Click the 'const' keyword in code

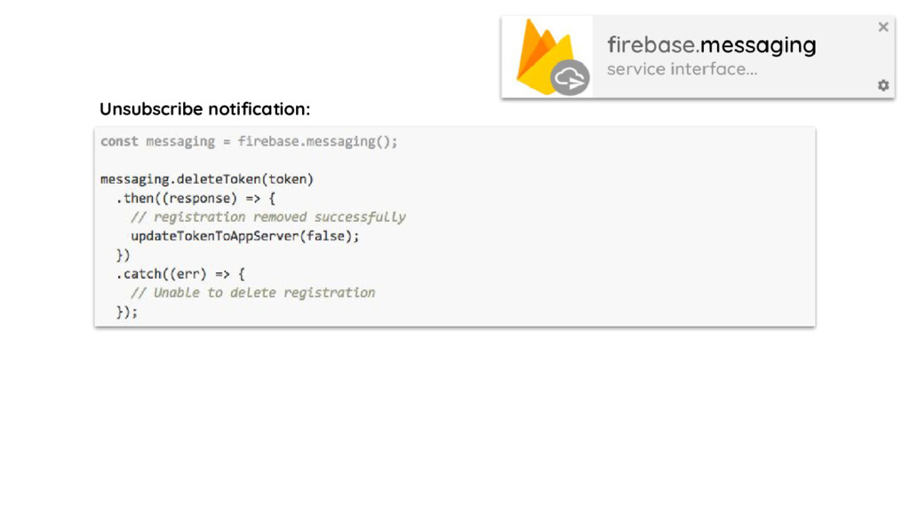pyautogui.click(x=119, y=141)
